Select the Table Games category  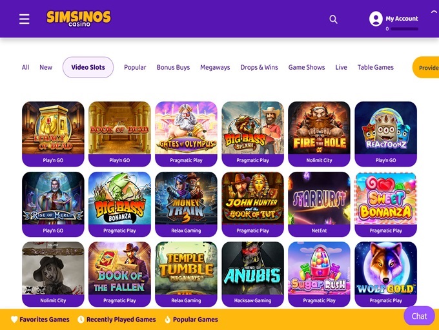pos(376,67)
